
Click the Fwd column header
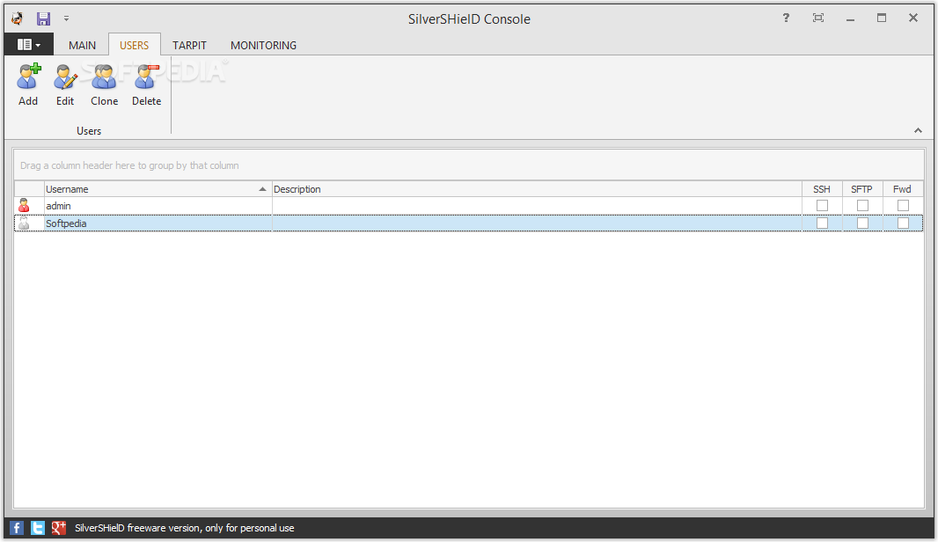[903, 189]
